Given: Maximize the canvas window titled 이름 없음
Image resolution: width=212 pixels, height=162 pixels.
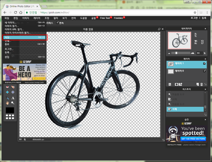Looking at the screenshot, I should 159,29.
